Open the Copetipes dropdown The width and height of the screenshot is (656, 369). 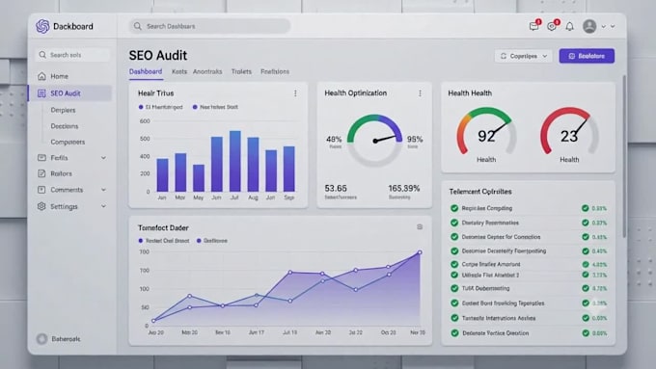[x=524, y=56]
